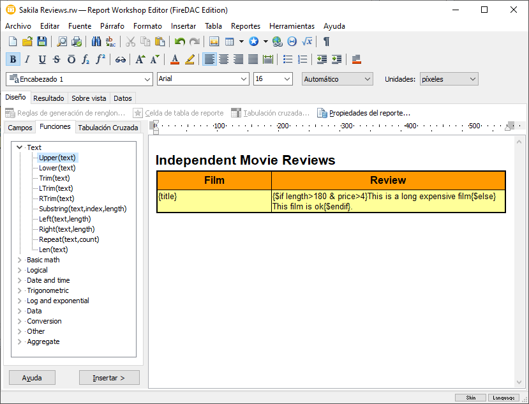
Task: Toggle left text alignment
Action: 209,59
